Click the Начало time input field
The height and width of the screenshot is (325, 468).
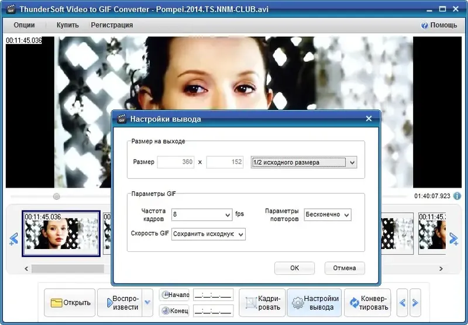tap(213, 295)
